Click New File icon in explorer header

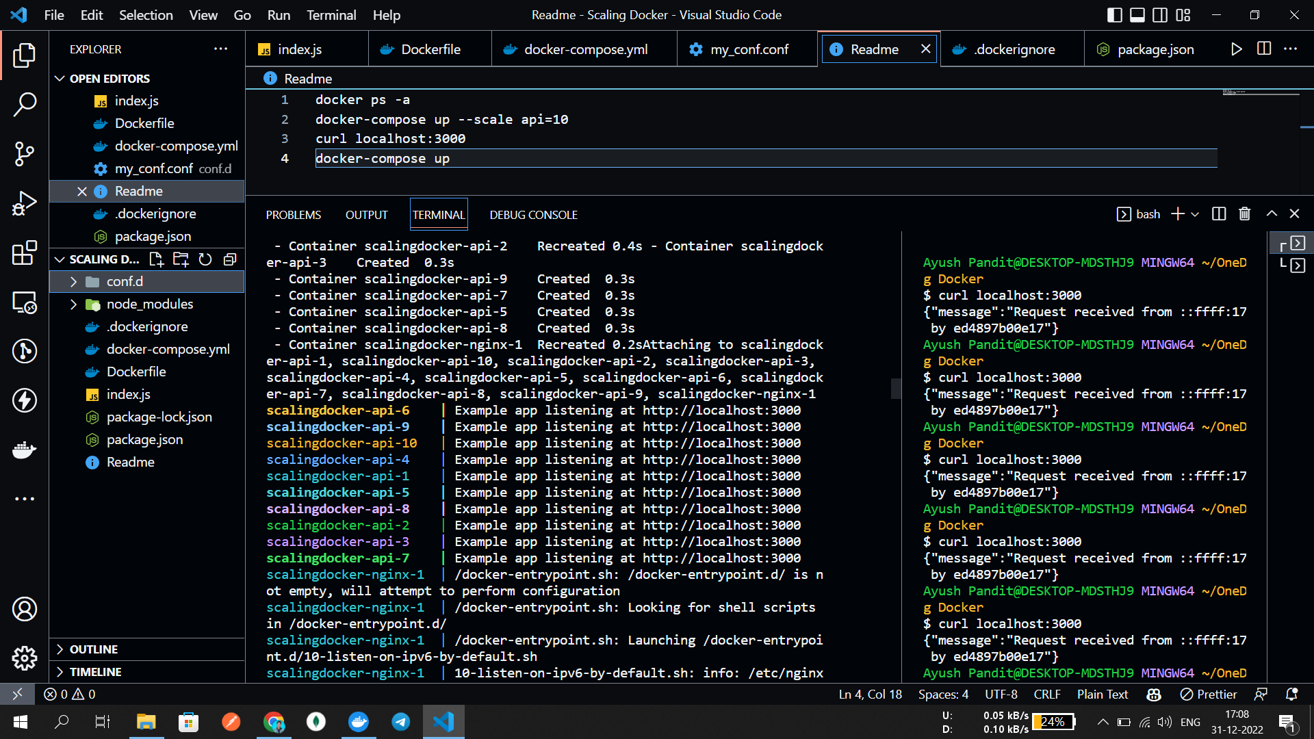coord(156,259)
